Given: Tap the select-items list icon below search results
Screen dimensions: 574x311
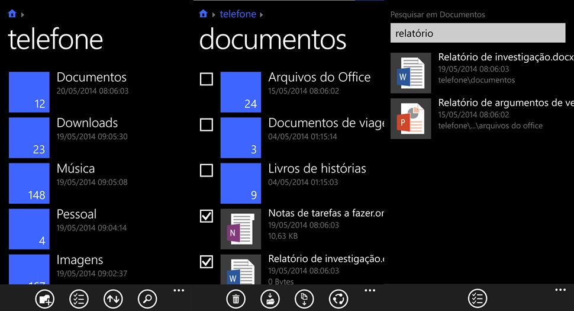Looking at the screenshot, I should [x=478, y=299].
